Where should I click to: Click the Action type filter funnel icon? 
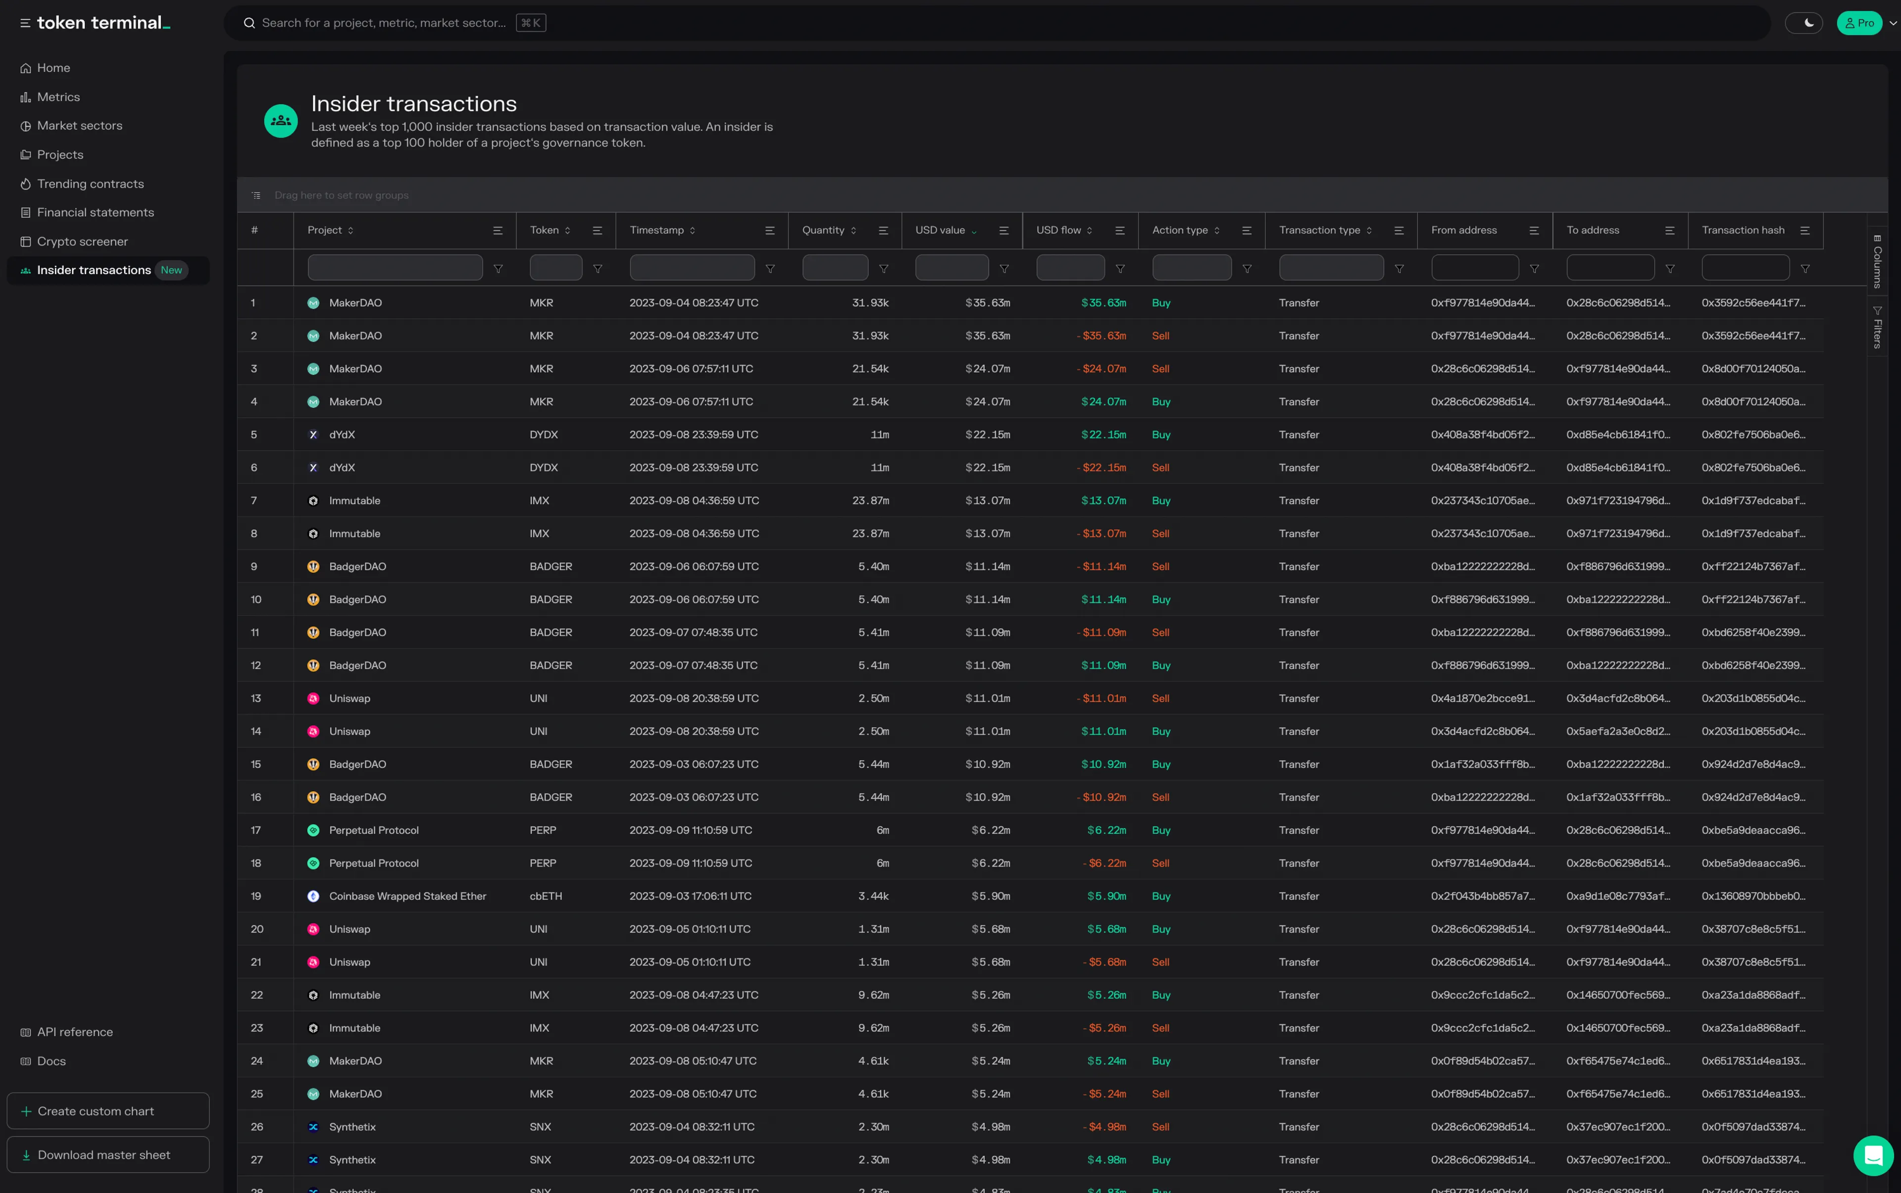pos(1247,269)
